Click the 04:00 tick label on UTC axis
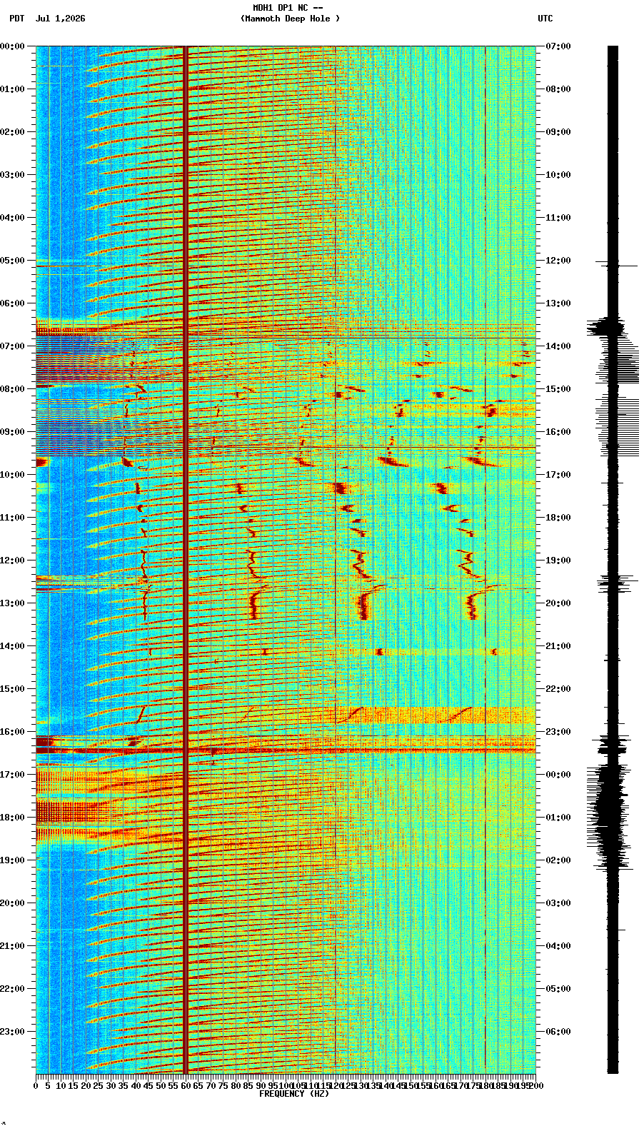This screenshot has width=644, height=1131. coord(558,946)
